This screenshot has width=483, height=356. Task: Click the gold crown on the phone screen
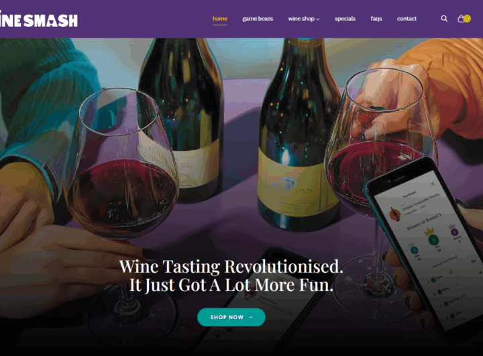(x=429, y=230)
